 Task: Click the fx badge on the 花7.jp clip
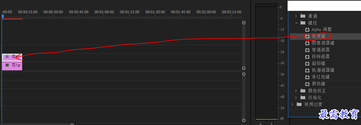click(x=7, y=65)
